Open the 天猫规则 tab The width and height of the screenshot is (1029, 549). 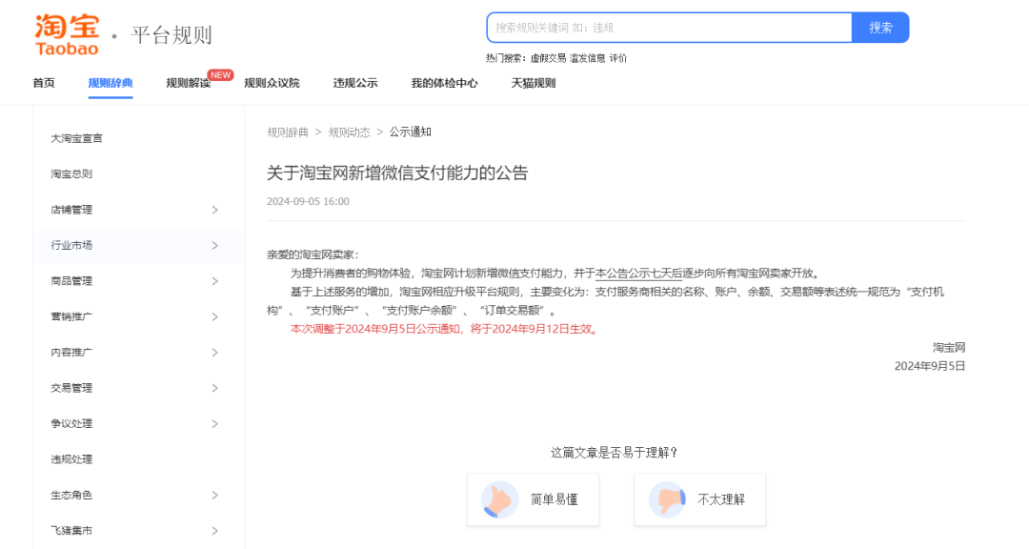[533, 83]
